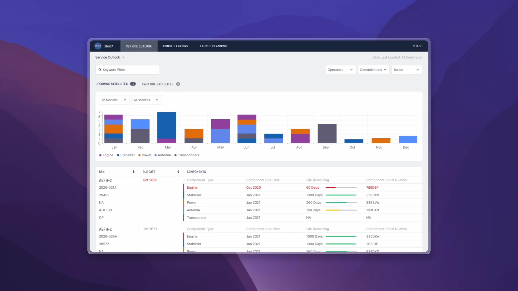Click into the Keyword Filter field

(x=128, y=70)
